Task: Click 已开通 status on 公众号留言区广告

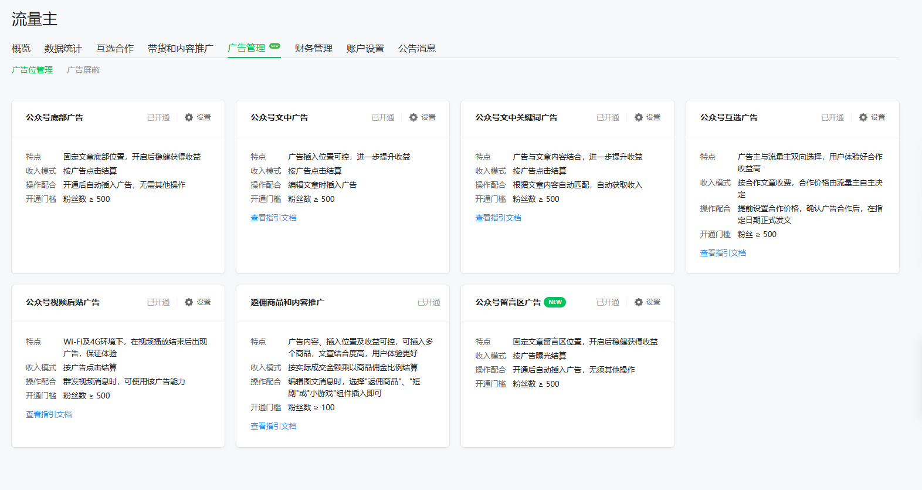Action: pos(608,302)
